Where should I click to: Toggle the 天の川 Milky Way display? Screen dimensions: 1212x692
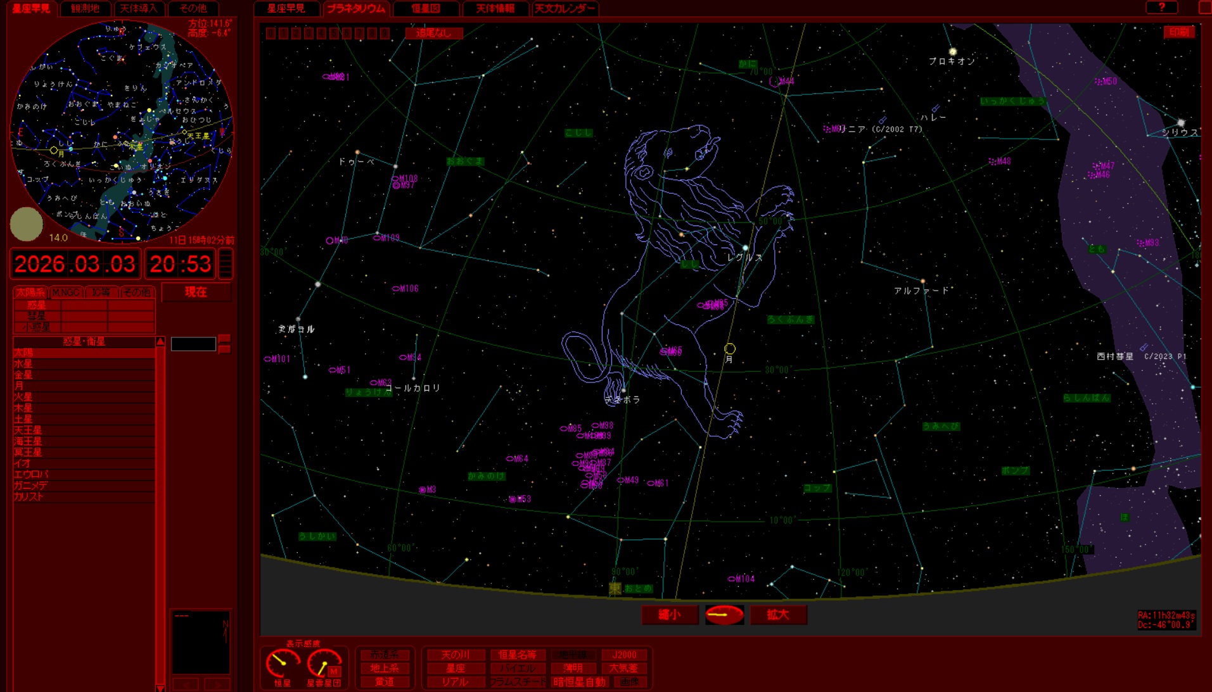click(456, 655)
